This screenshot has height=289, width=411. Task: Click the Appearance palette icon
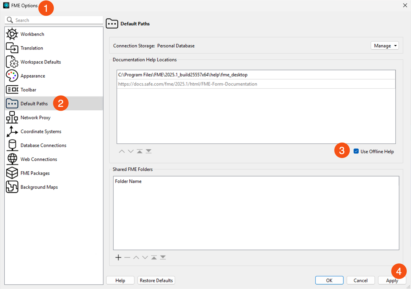pyautogui.click(x=12, y=76)
